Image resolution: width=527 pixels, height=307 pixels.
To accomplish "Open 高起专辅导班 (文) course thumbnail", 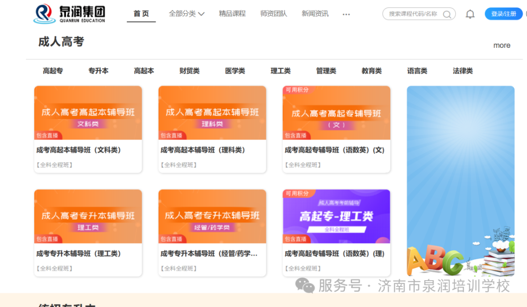I will [x=336, y=113].
